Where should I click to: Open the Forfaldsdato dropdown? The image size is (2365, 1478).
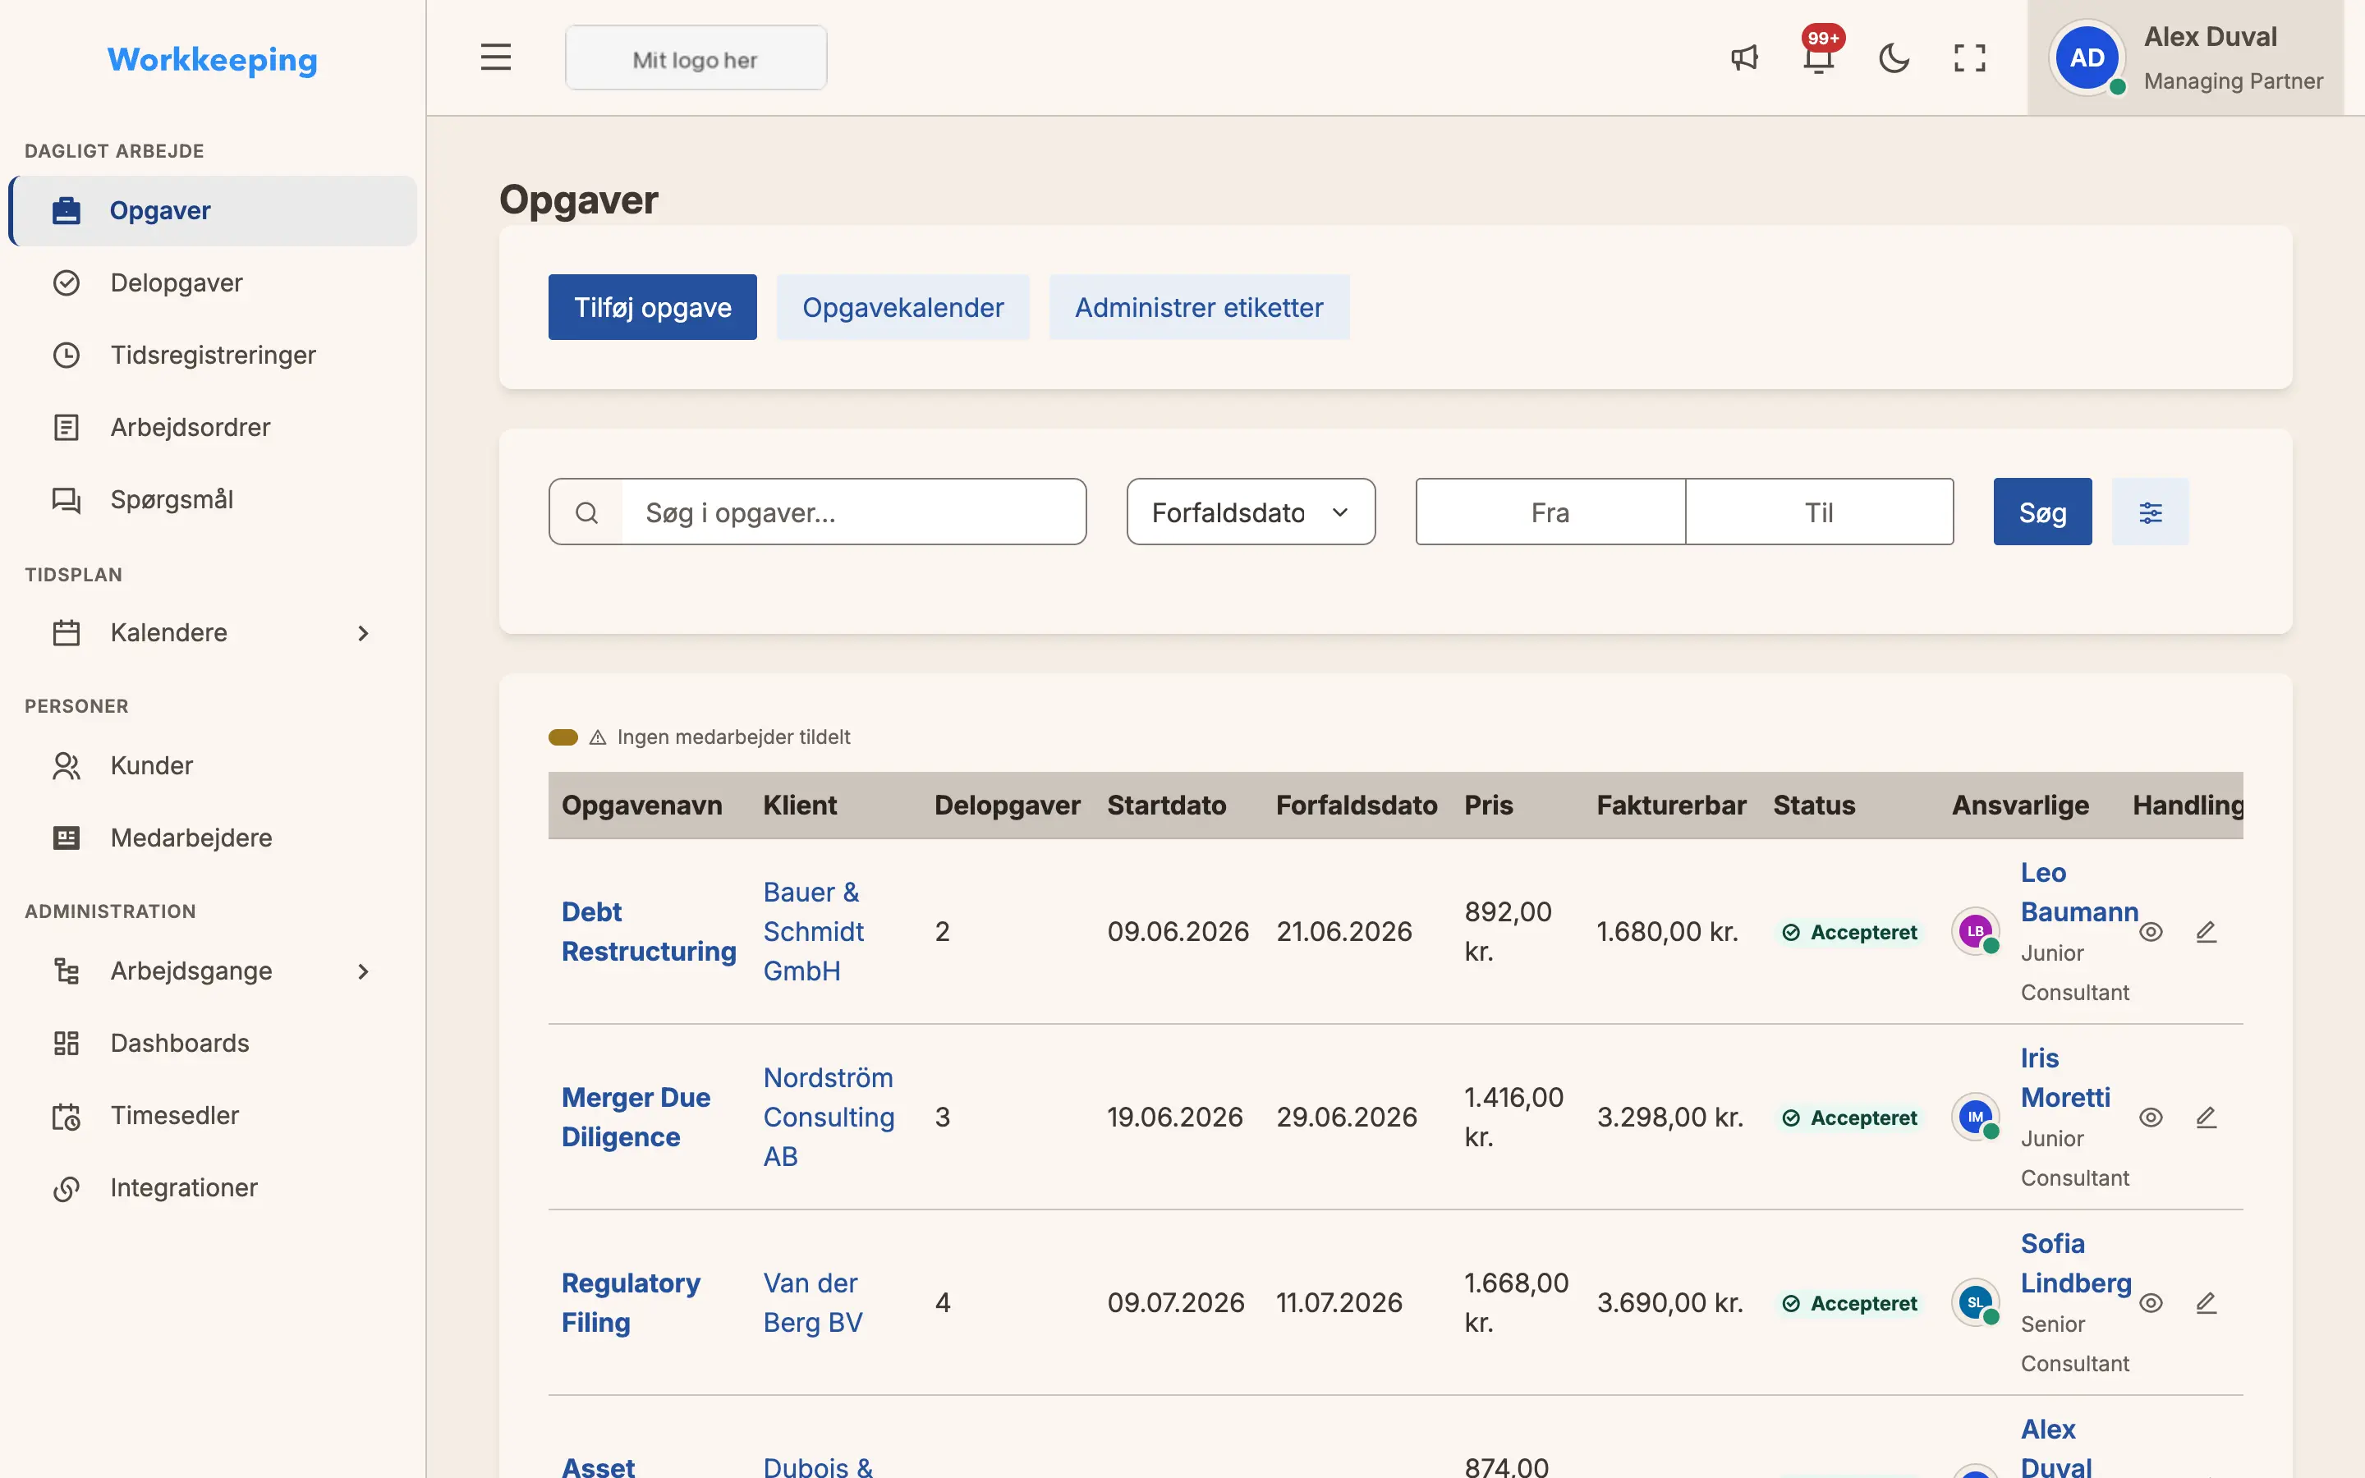coord(1250,512)
